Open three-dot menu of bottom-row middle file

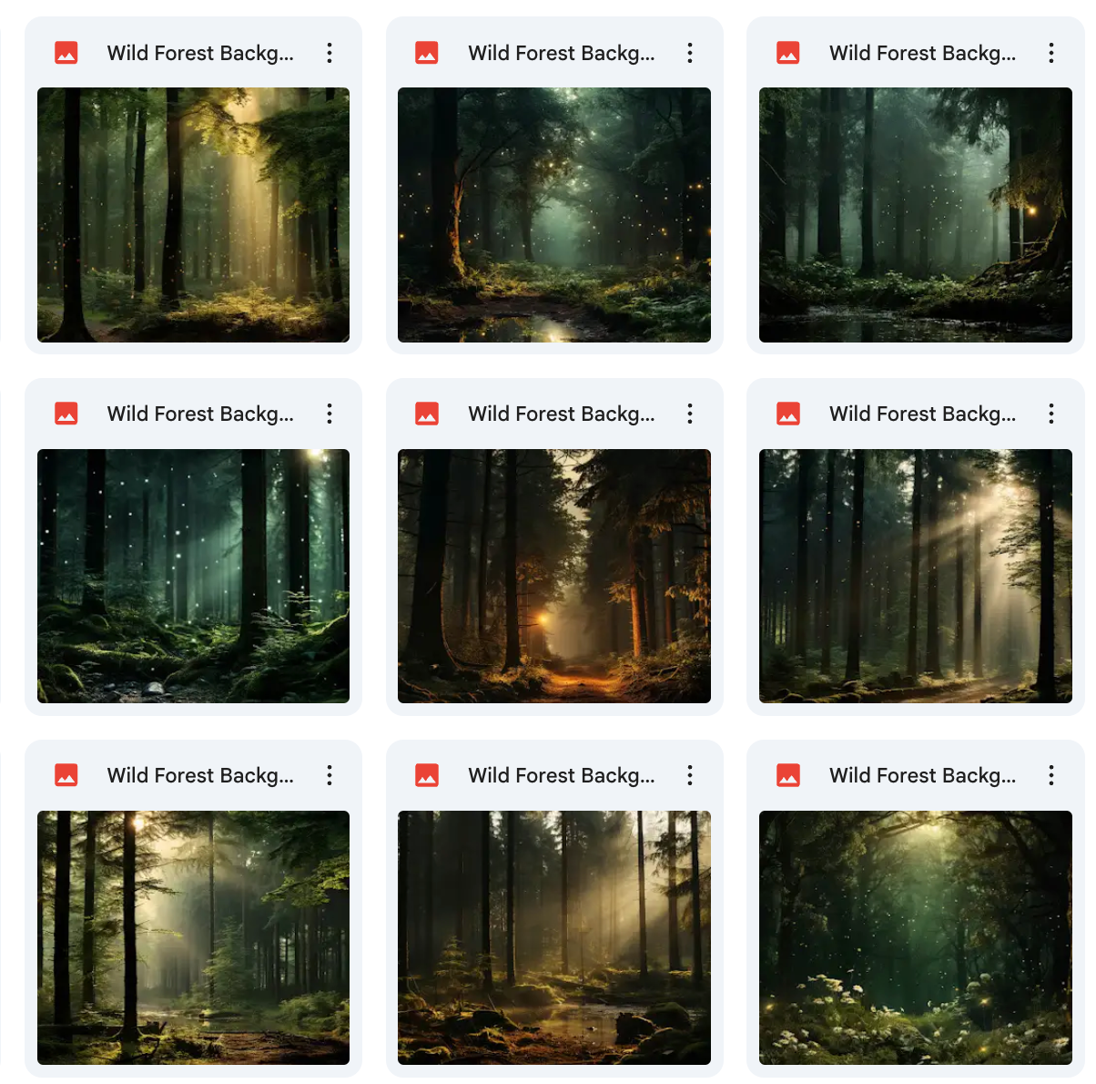(690, 775)
